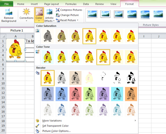Switch to the Home tab
Screen dimensions: 166x134
(x=21, y=4)
